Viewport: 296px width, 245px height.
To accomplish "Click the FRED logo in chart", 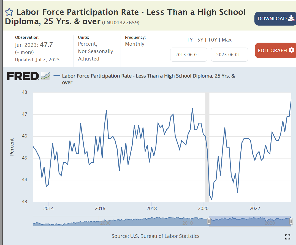I will coord(23,76).
